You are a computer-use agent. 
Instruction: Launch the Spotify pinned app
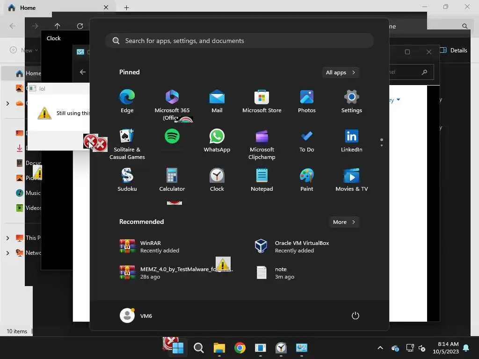point(172,136)
